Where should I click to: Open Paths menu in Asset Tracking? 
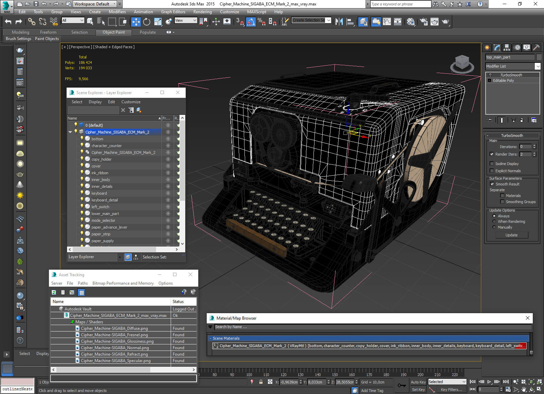(83, 283)
